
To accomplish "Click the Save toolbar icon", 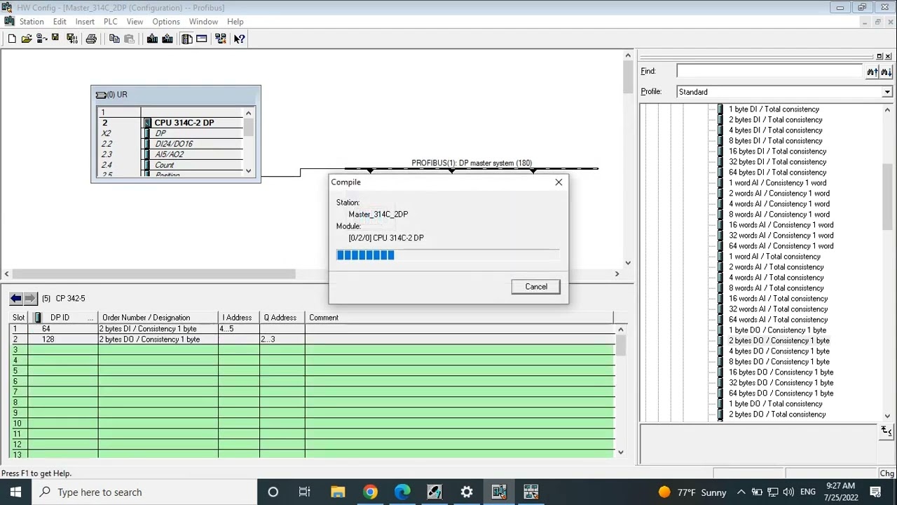I will (56, 39).
